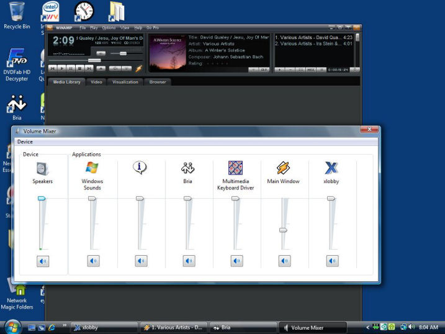Click the folder desktop shortcut icon

pos(117,11)
